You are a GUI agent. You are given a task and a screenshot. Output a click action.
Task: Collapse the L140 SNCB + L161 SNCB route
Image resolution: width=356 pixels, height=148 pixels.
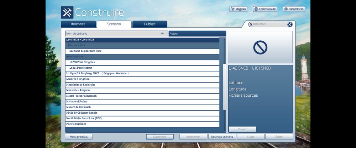click(x=142, y=40)
